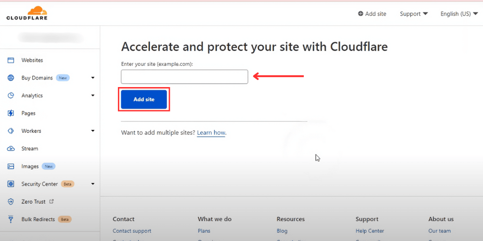
Task: Expand the Security Center submenu arrow
Action: click(93, 184)
